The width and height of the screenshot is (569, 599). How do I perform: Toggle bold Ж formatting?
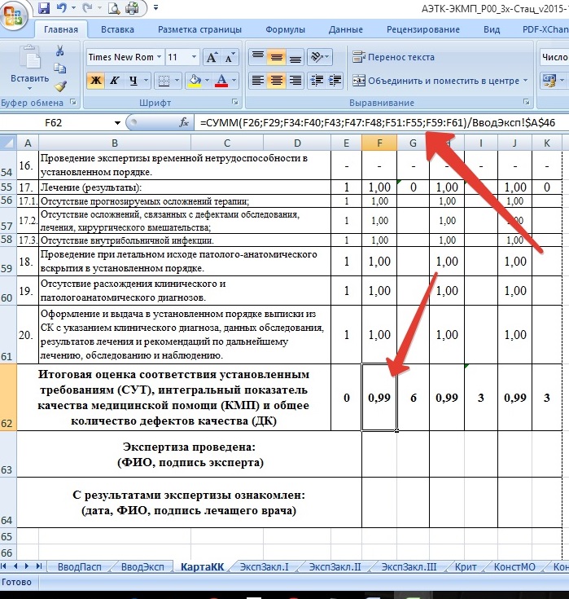[x=96, y=81]
